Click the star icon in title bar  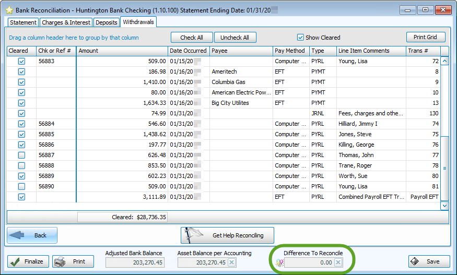9,9
